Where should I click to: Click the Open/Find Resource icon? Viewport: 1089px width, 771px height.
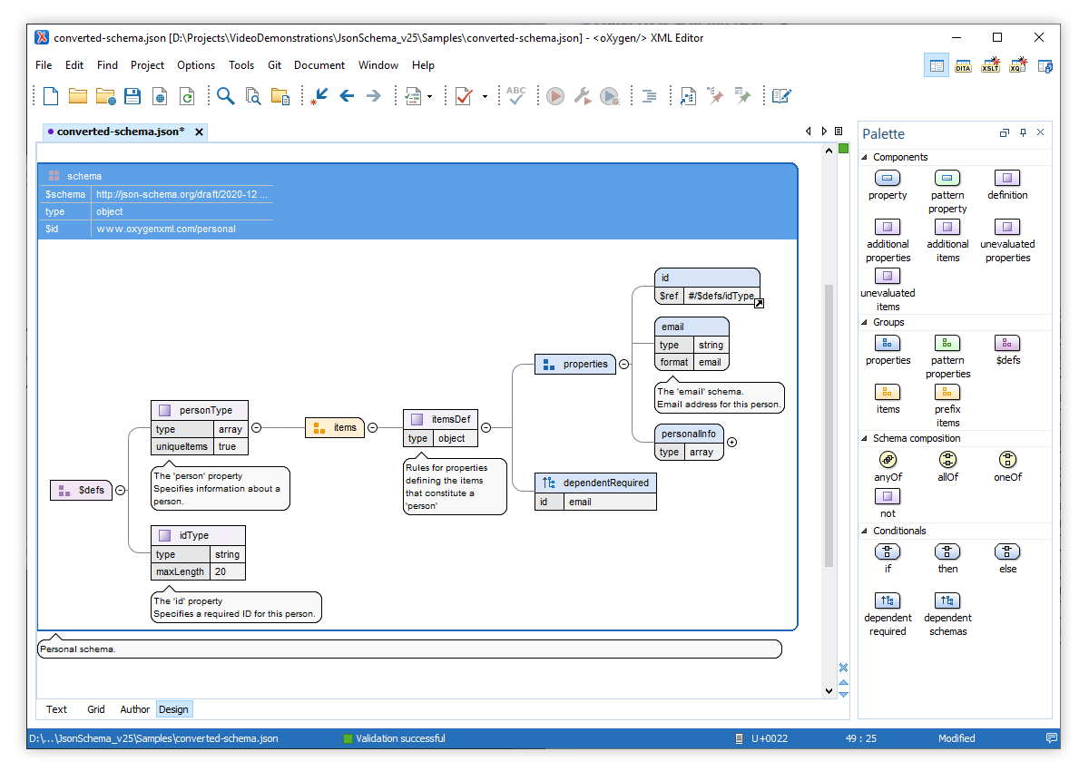click(280, 96)
